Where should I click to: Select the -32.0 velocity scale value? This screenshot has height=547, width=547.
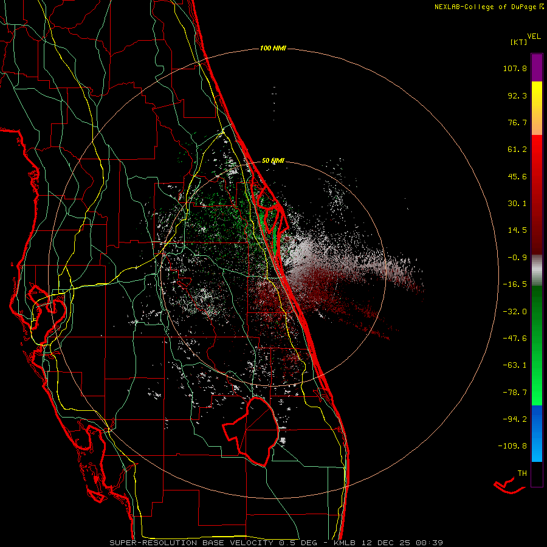click(515, 312)
